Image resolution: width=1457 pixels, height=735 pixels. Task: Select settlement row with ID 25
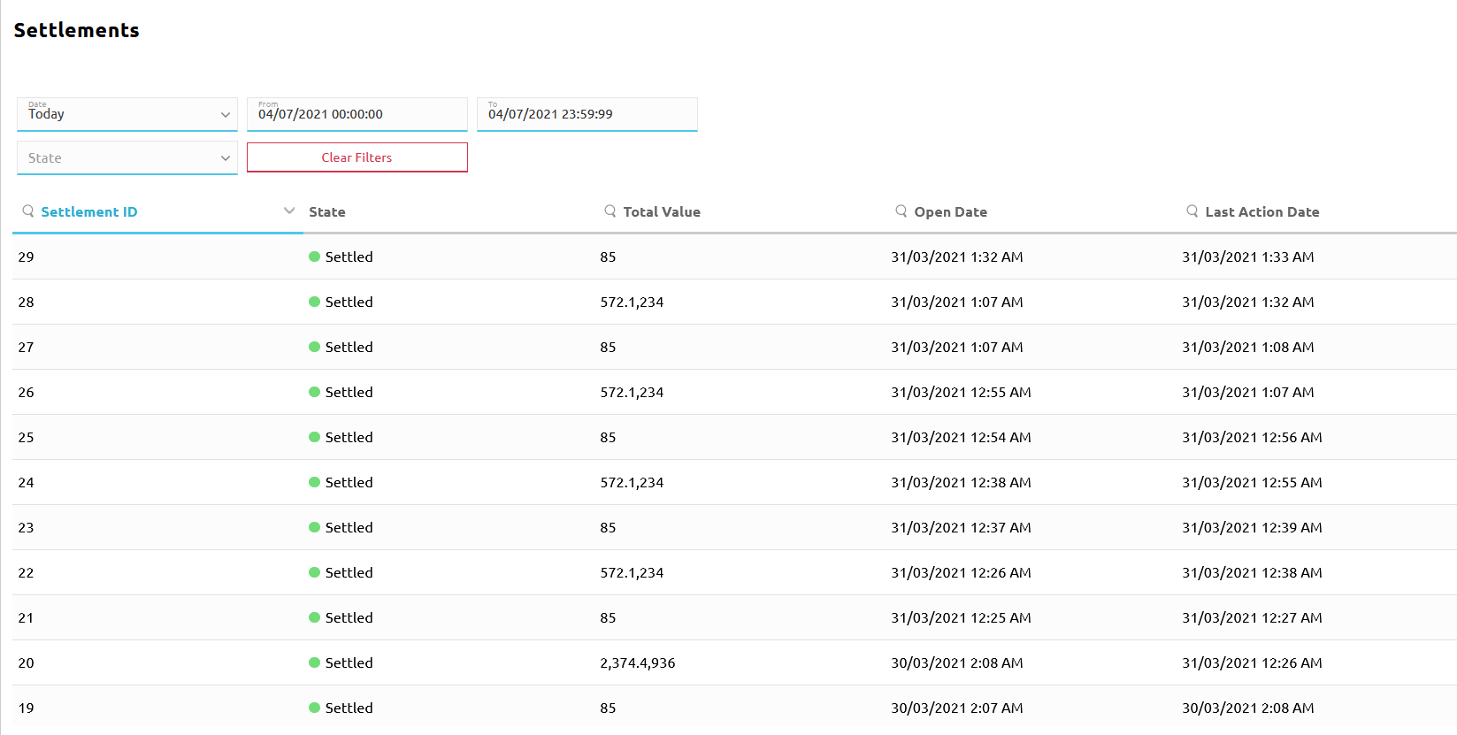[27, 438]
